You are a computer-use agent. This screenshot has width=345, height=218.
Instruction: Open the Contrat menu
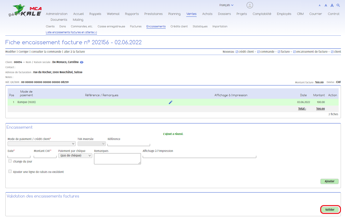click(x=334, y=14)
